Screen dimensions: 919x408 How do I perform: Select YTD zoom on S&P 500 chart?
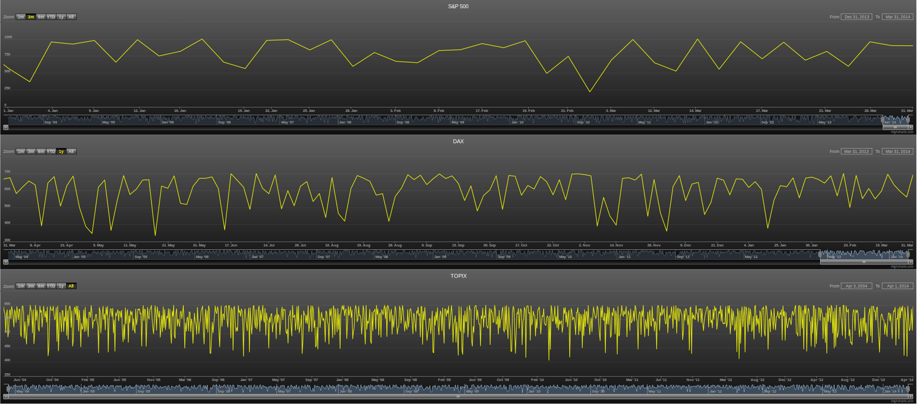pyautogui.click(x=51, y=17)
